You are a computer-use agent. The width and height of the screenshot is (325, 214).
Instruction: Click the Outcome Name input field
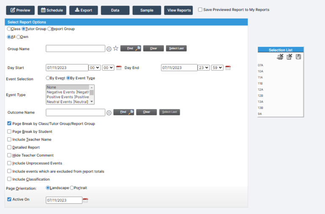point(75,112)
